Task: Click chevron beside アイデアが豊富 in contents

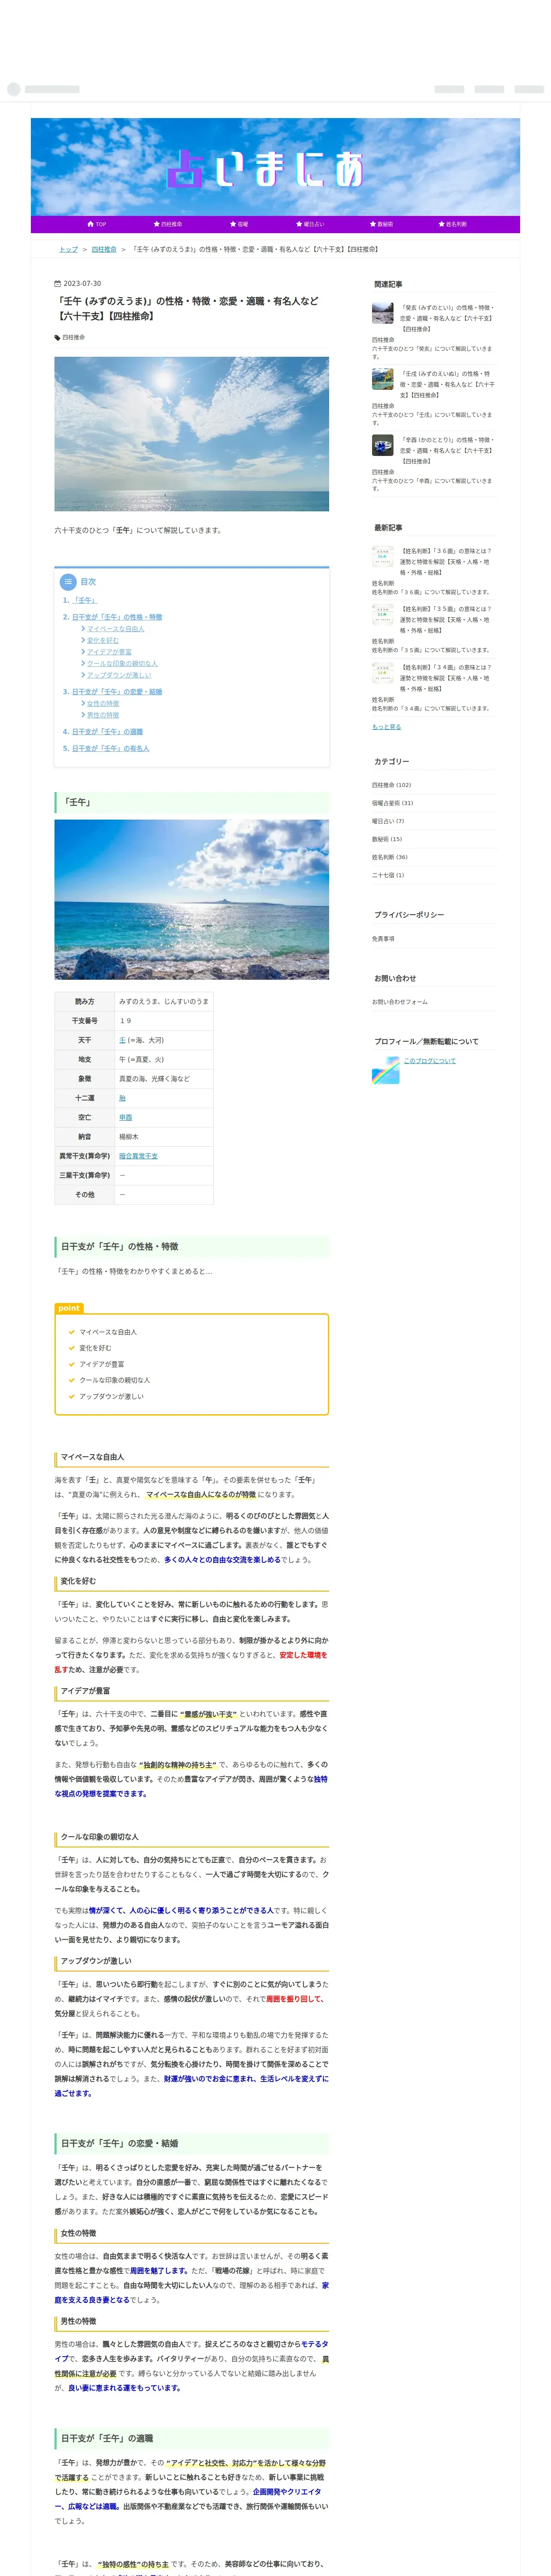Action: coord(83,652)
